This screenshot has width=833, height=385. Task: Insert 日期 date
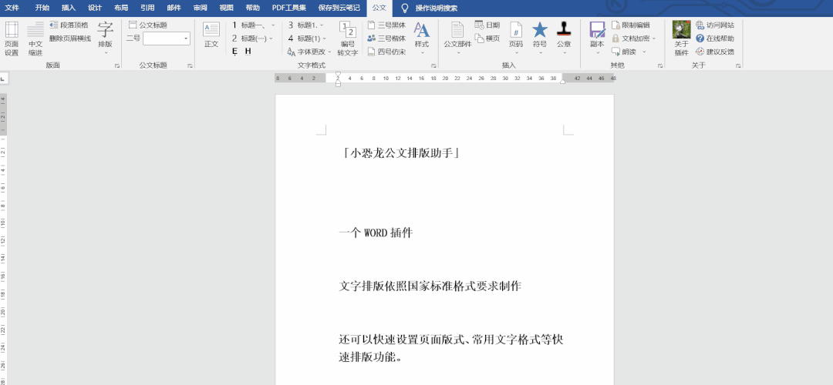point(487,25)
